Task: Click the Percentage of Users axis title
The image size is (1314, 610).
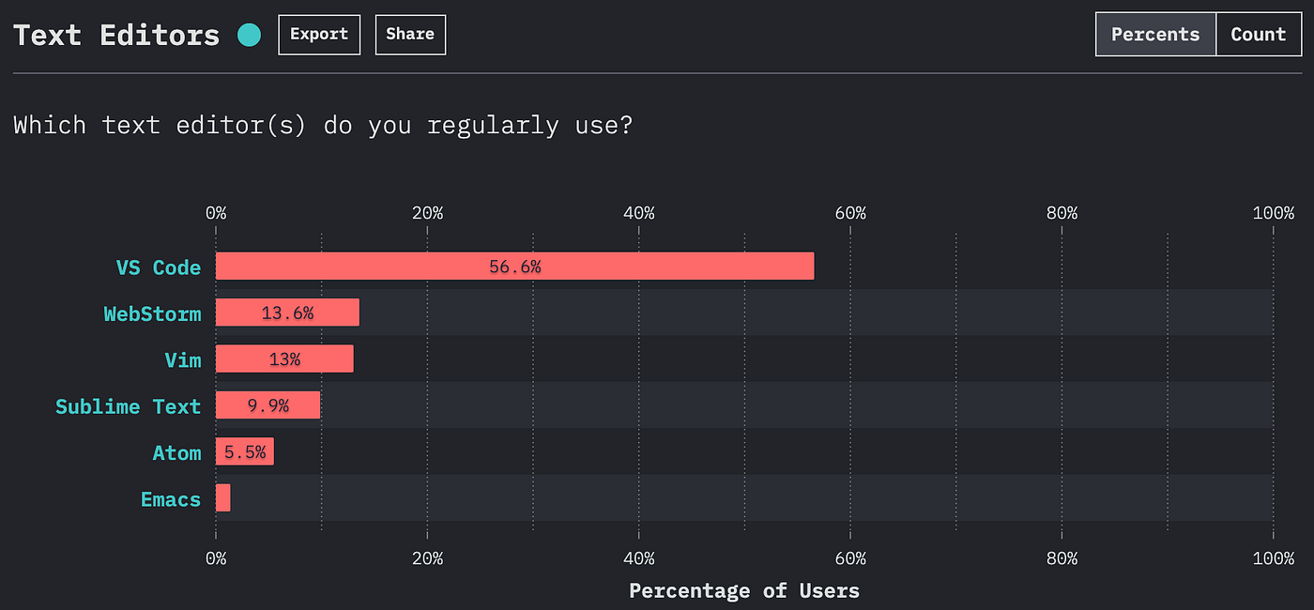Action: pyautogui.click(x=743, y=590)
